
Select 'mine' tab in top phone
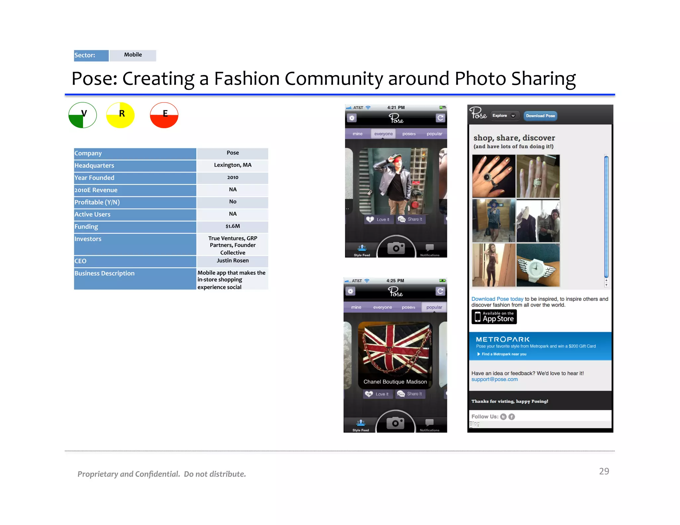[358, 134]
